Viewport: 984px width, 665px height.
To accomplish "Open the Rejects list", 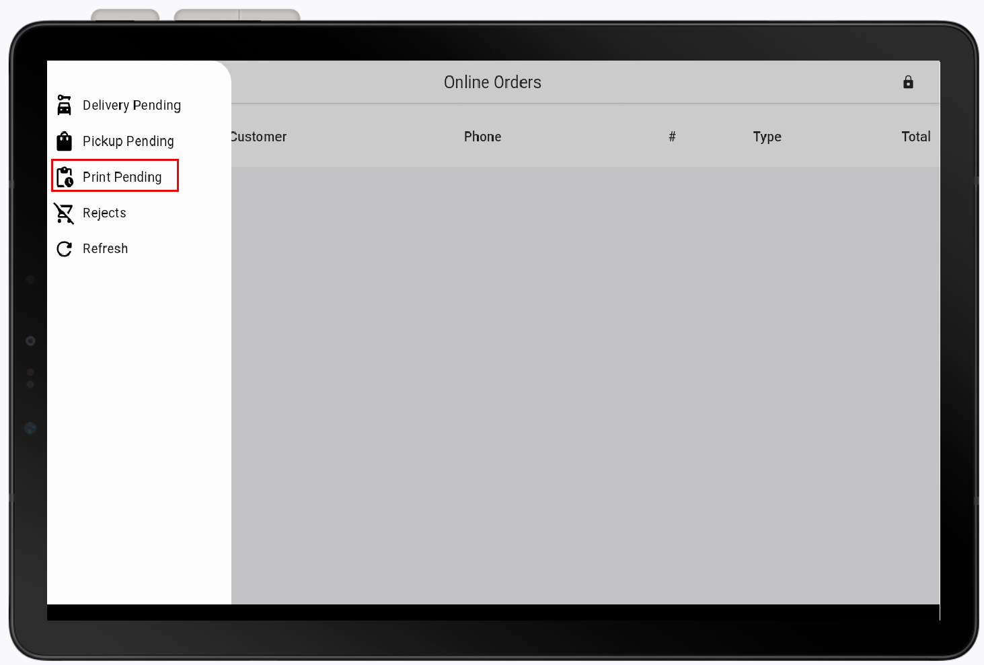I will pyautogui.click(x=104, y=213).
